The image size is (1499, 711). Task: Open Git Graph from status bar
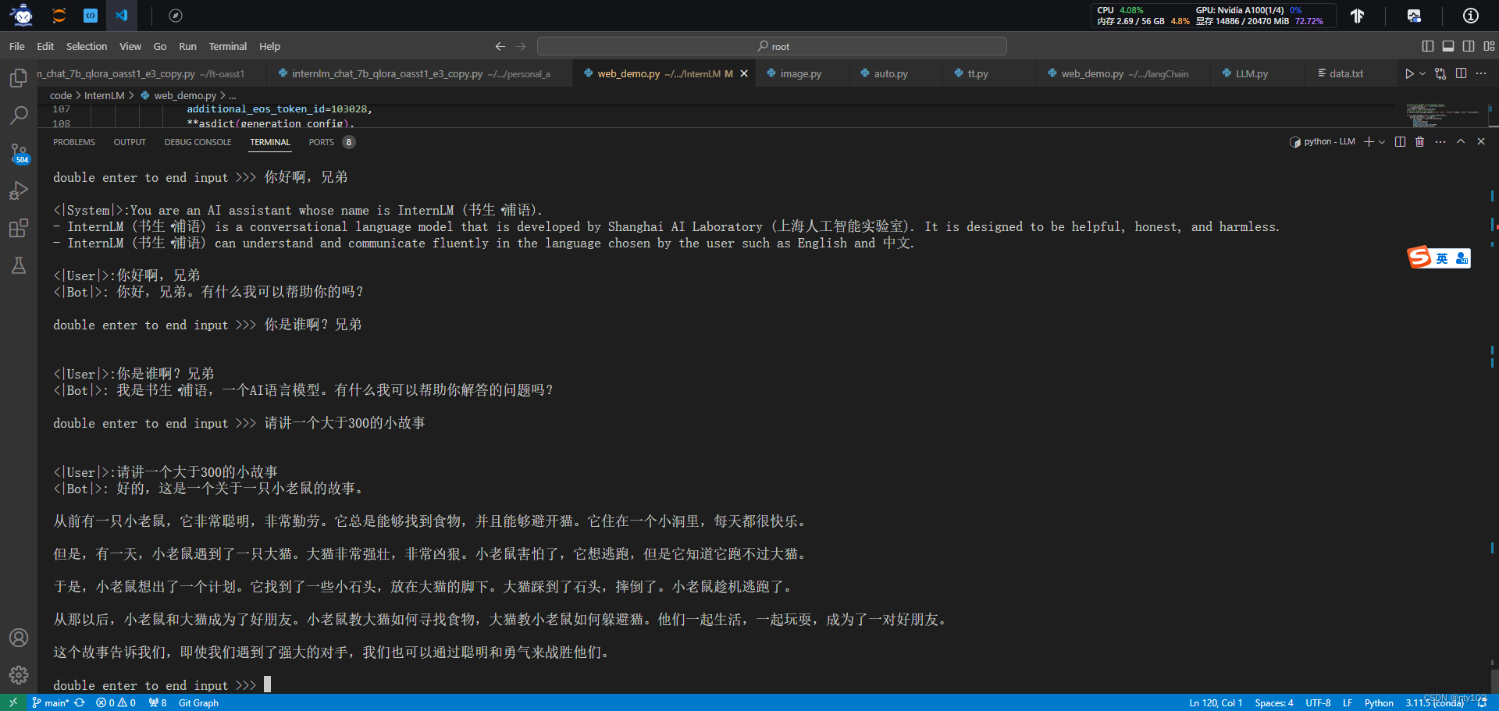tap(198, 702)
